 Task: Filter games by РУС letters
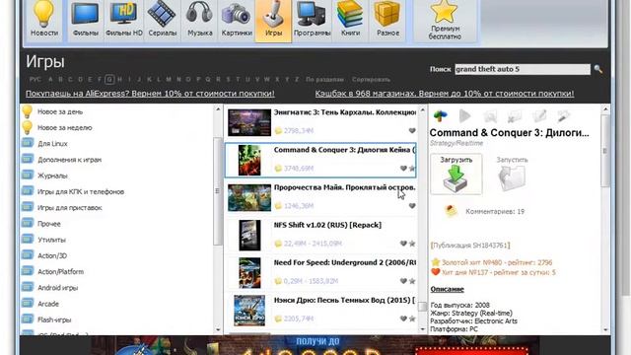point(35,79)
